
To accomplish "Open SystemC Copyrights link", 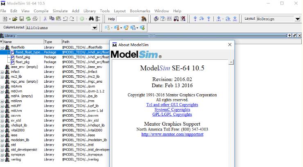I will (x=172, y=109).
